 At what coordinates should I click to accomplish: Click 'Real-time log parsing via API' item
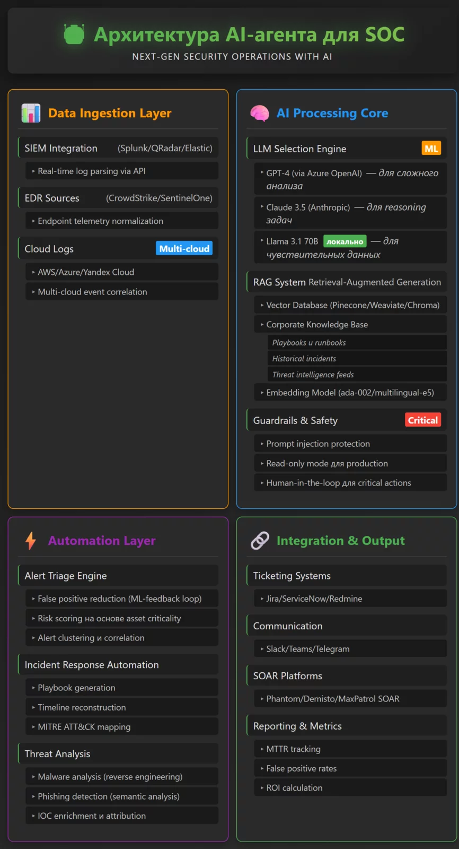pos(122,171)
